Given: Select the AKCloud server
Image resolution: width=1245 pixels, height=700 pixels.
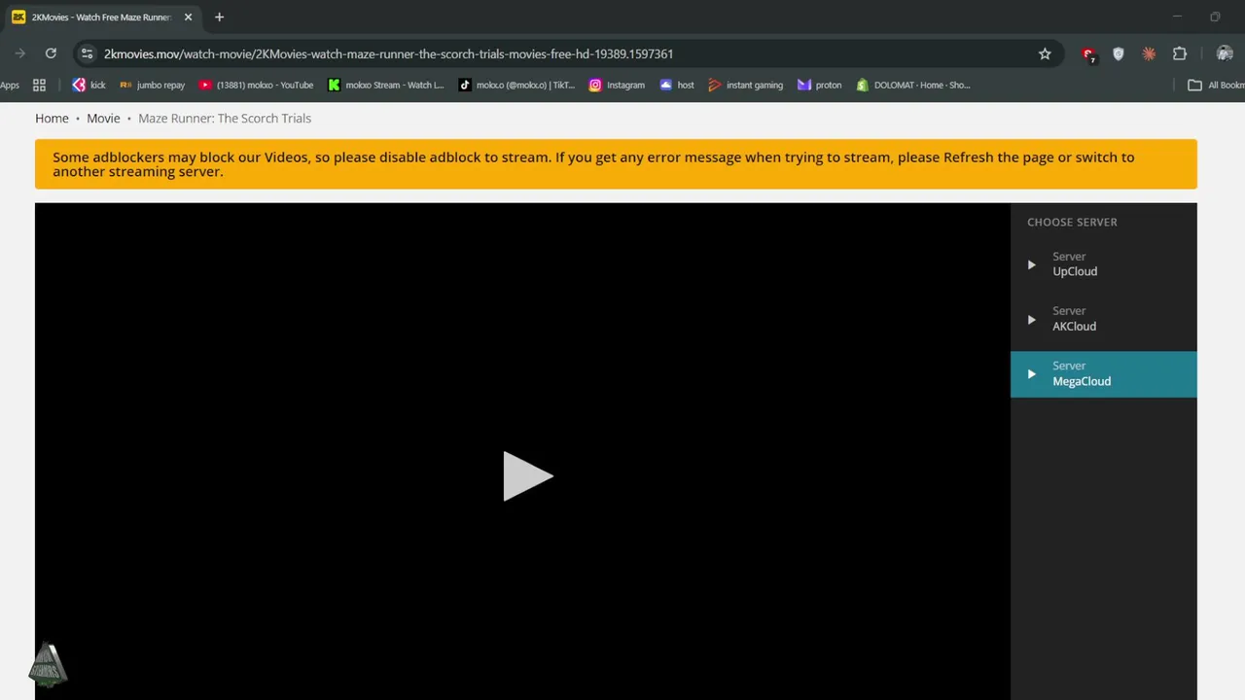Looking at the screenshot, I should (x=1103, y=319).
